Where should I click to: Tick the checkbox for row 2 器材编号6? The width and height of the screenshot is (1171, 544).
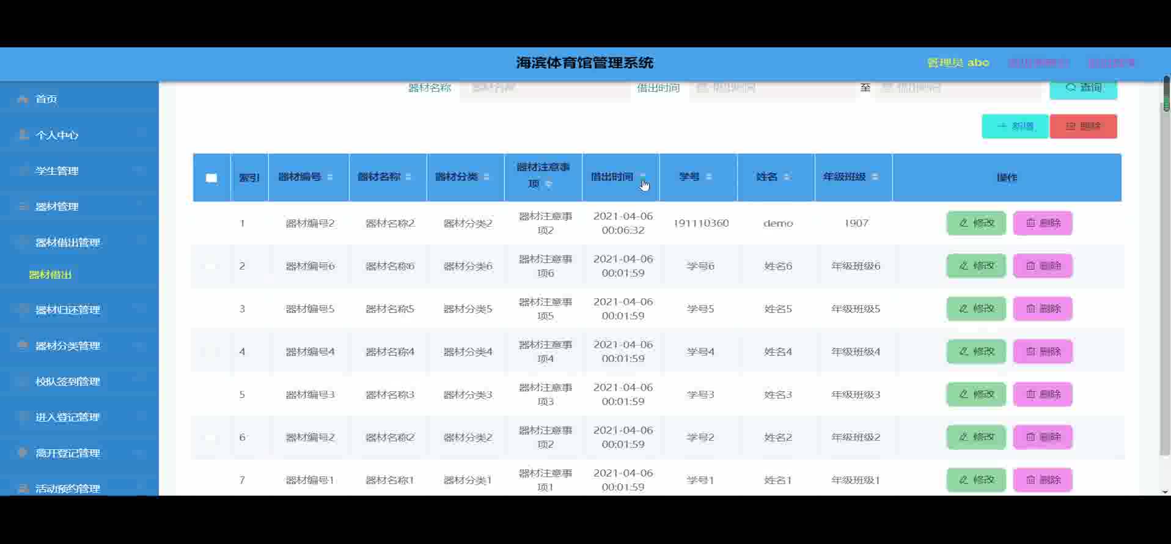211,266
